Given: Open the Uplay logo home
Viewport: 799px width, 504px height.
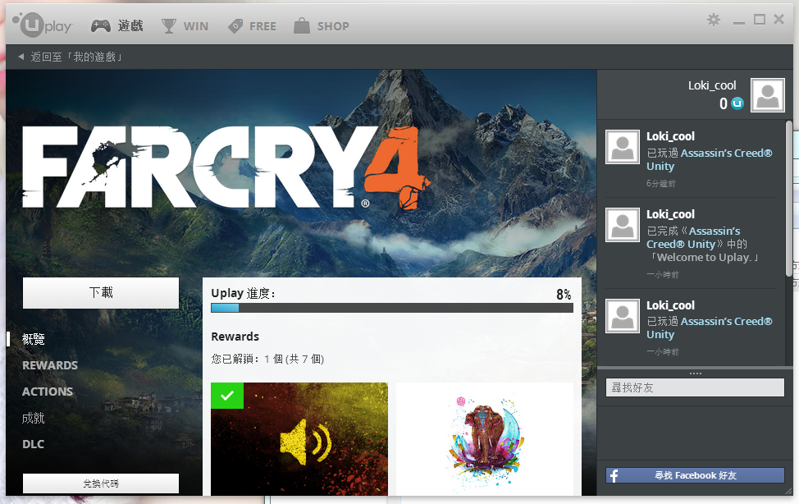Looking at the screenshot, I should (x=43, y=25).
